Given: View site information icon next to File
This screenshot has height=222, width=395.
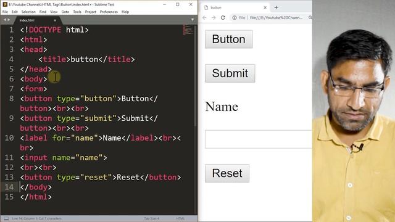Looking at the screenshot, I should [x=235, y=18].
